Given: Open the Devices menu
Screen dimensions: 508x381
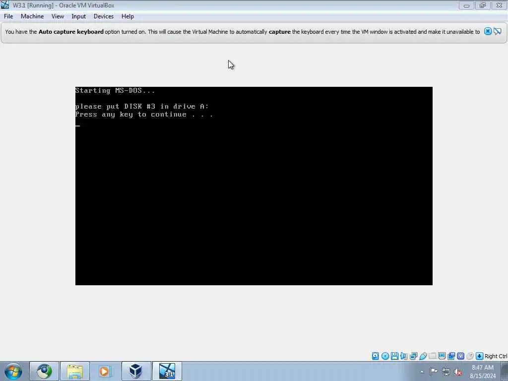Looking at the screenshot, I should click(x=103, y=16).
